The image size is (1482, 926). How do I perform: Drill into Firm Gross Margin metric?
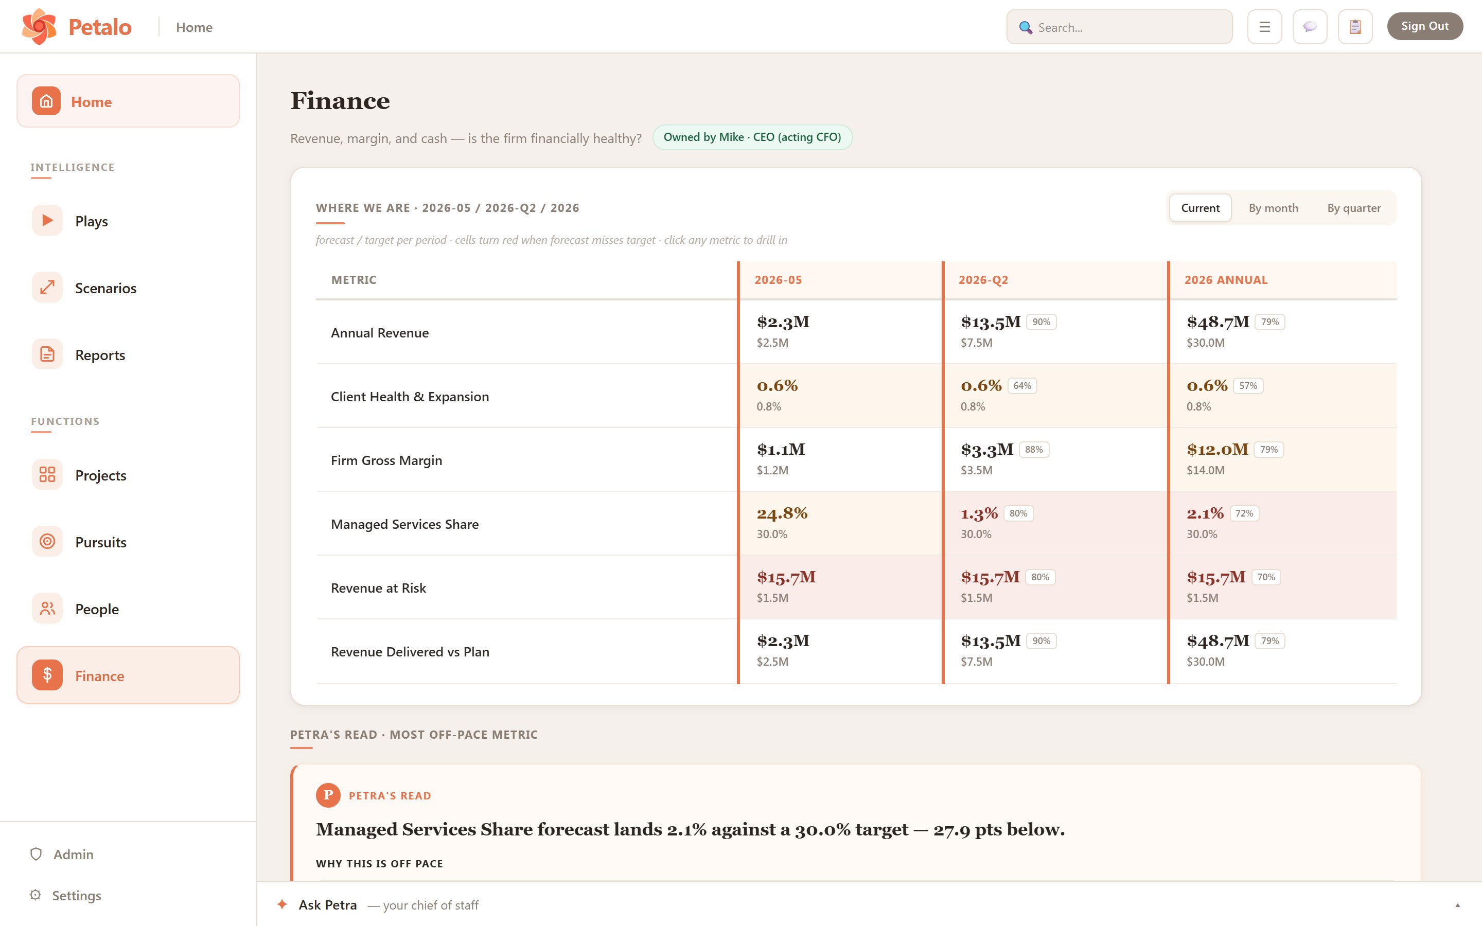pyautogui.click(x=386, y=460)
